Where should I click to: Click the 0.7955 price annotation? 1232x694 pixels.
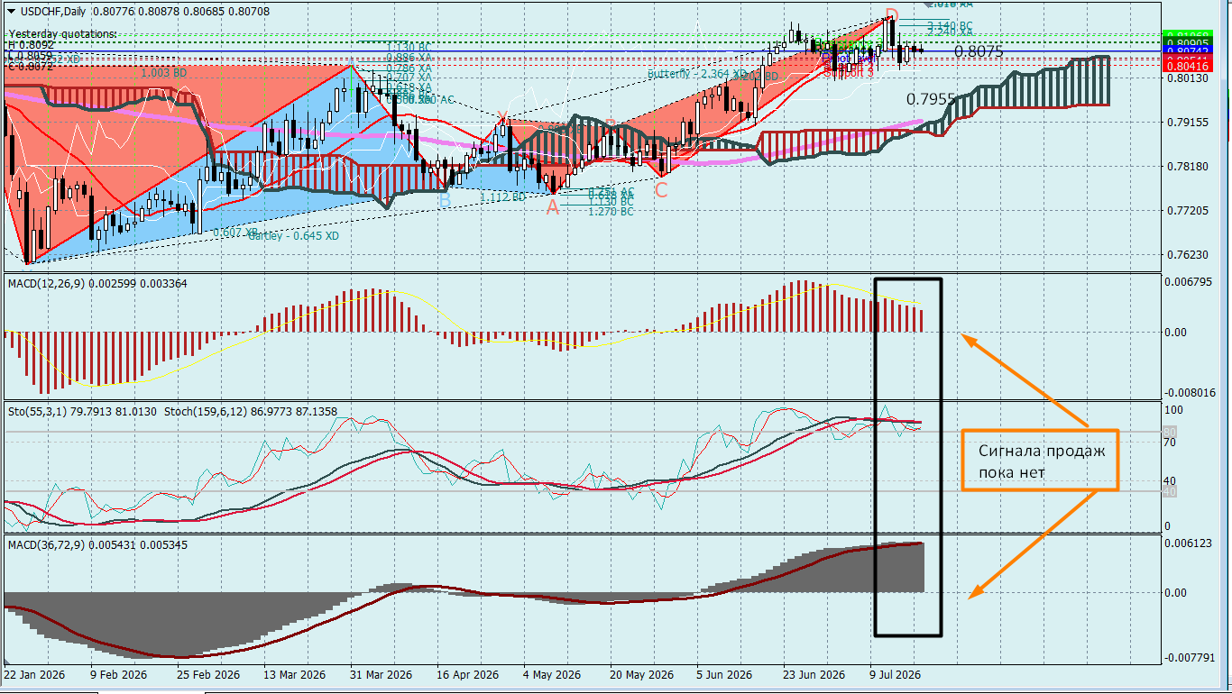931,98
